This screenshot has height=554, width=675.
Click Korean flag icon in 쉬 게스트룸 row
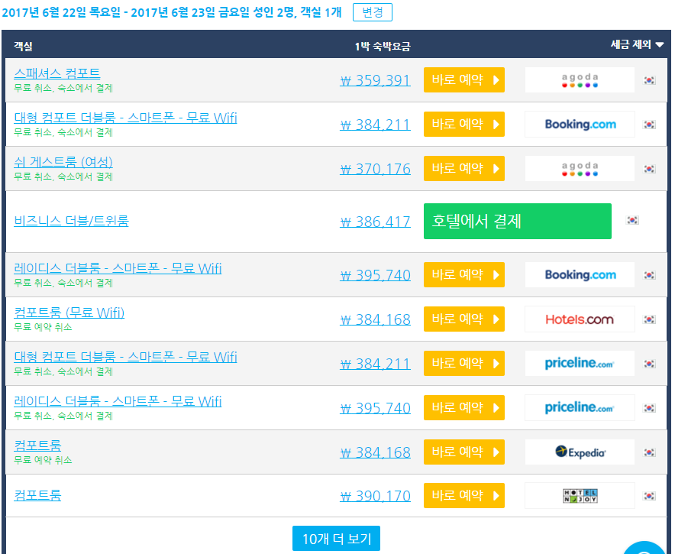point(649,169)
